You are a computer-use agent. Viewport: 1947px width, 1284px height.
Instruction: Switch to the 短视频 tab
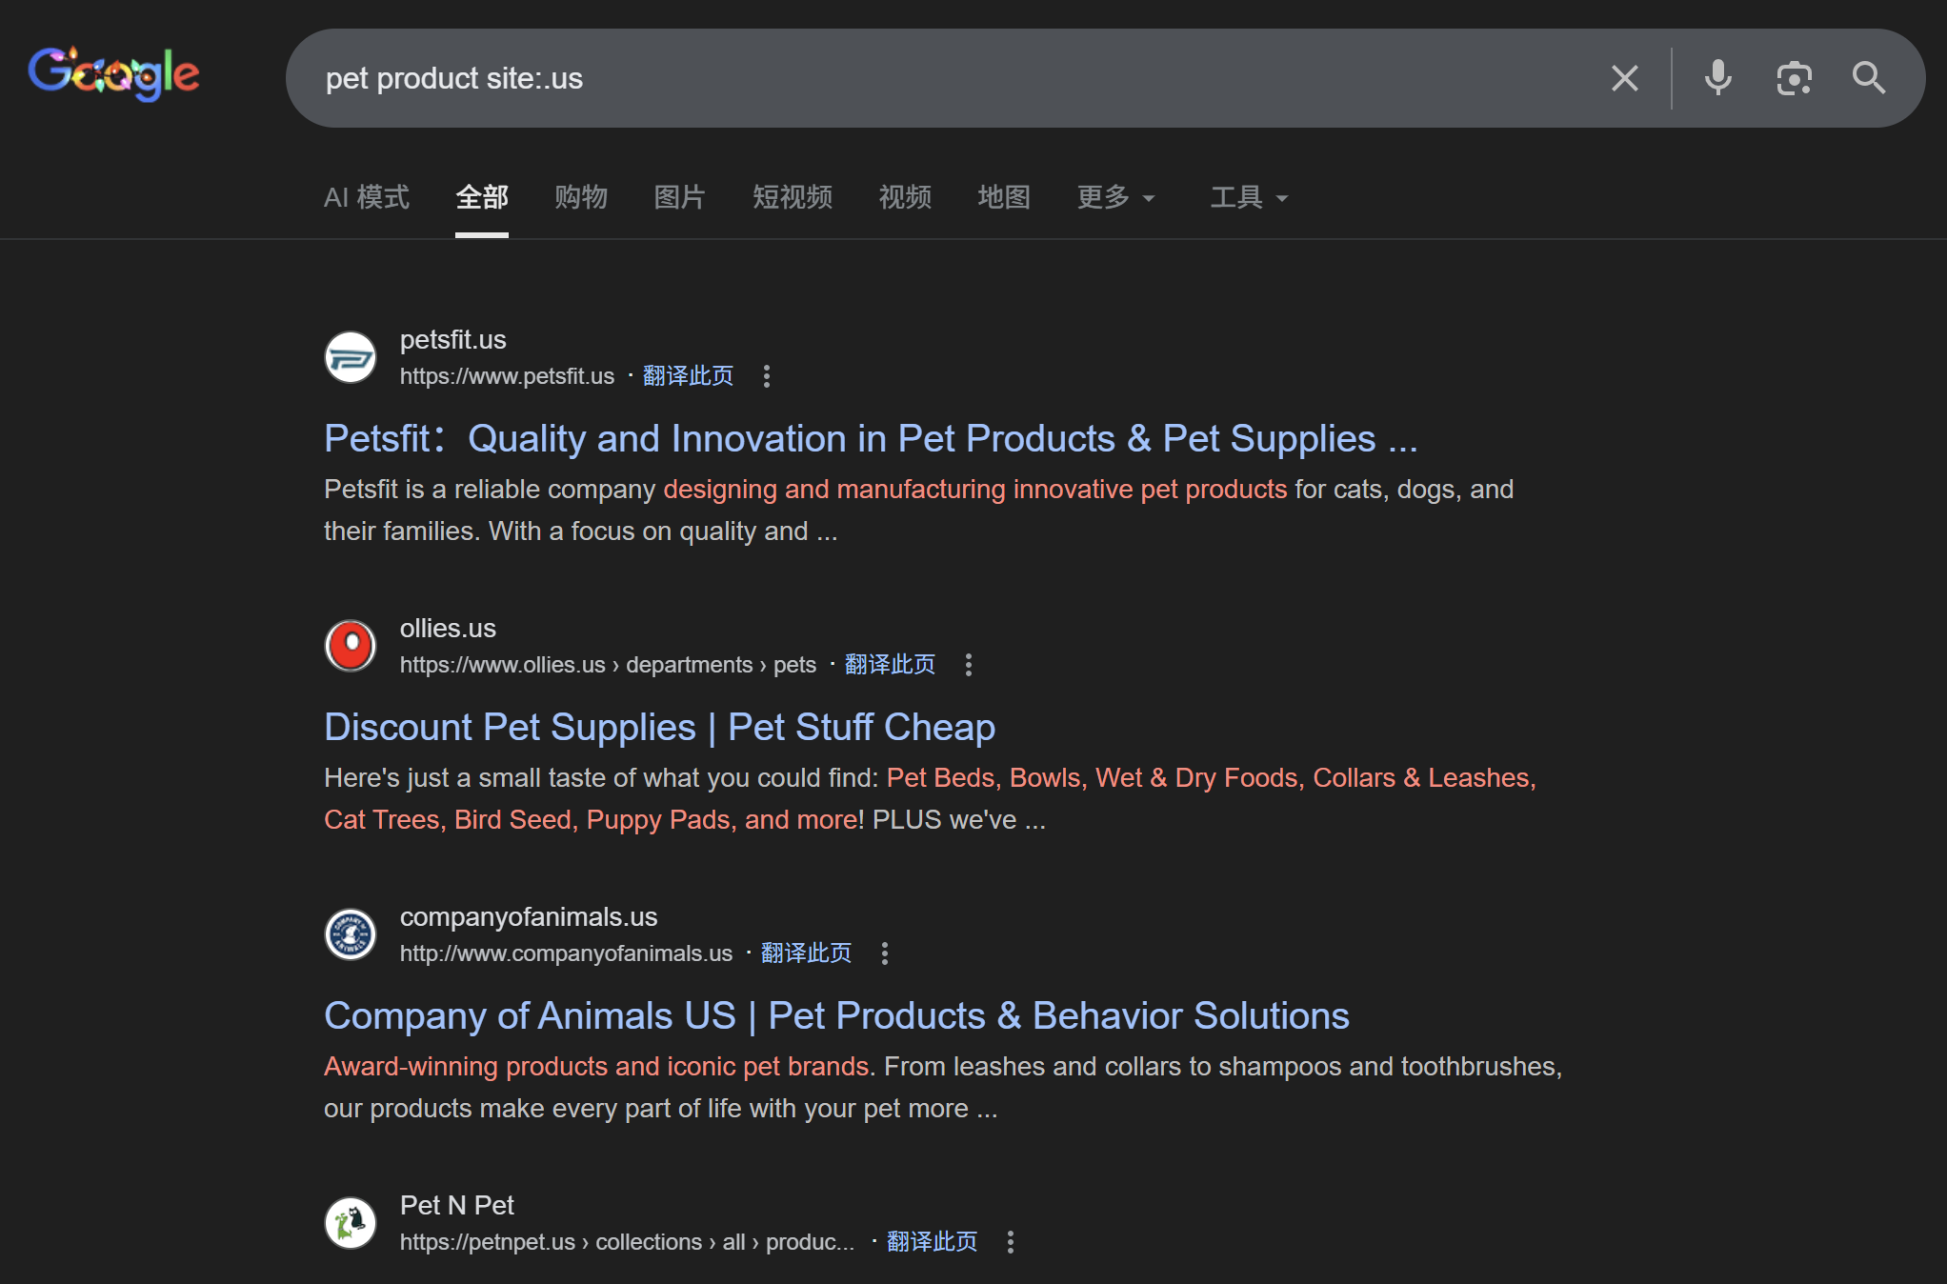coord(793,197)
